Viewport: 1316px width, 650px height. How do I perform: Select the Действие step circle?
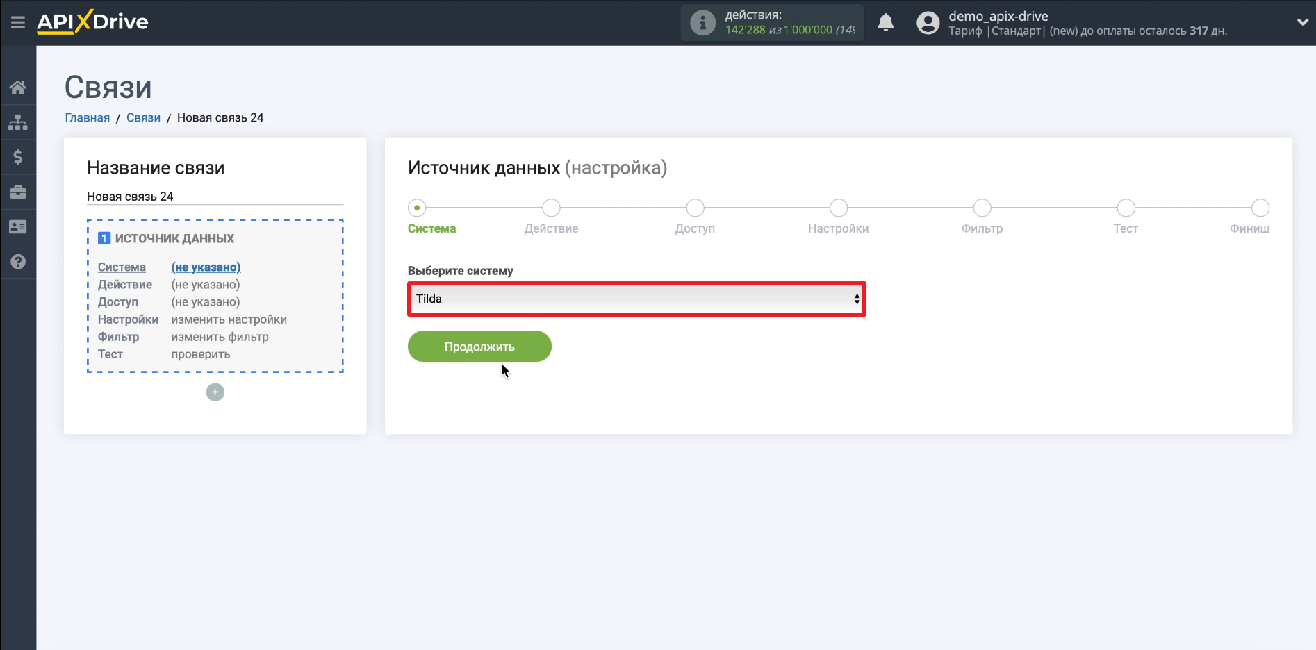pos(551,208)
